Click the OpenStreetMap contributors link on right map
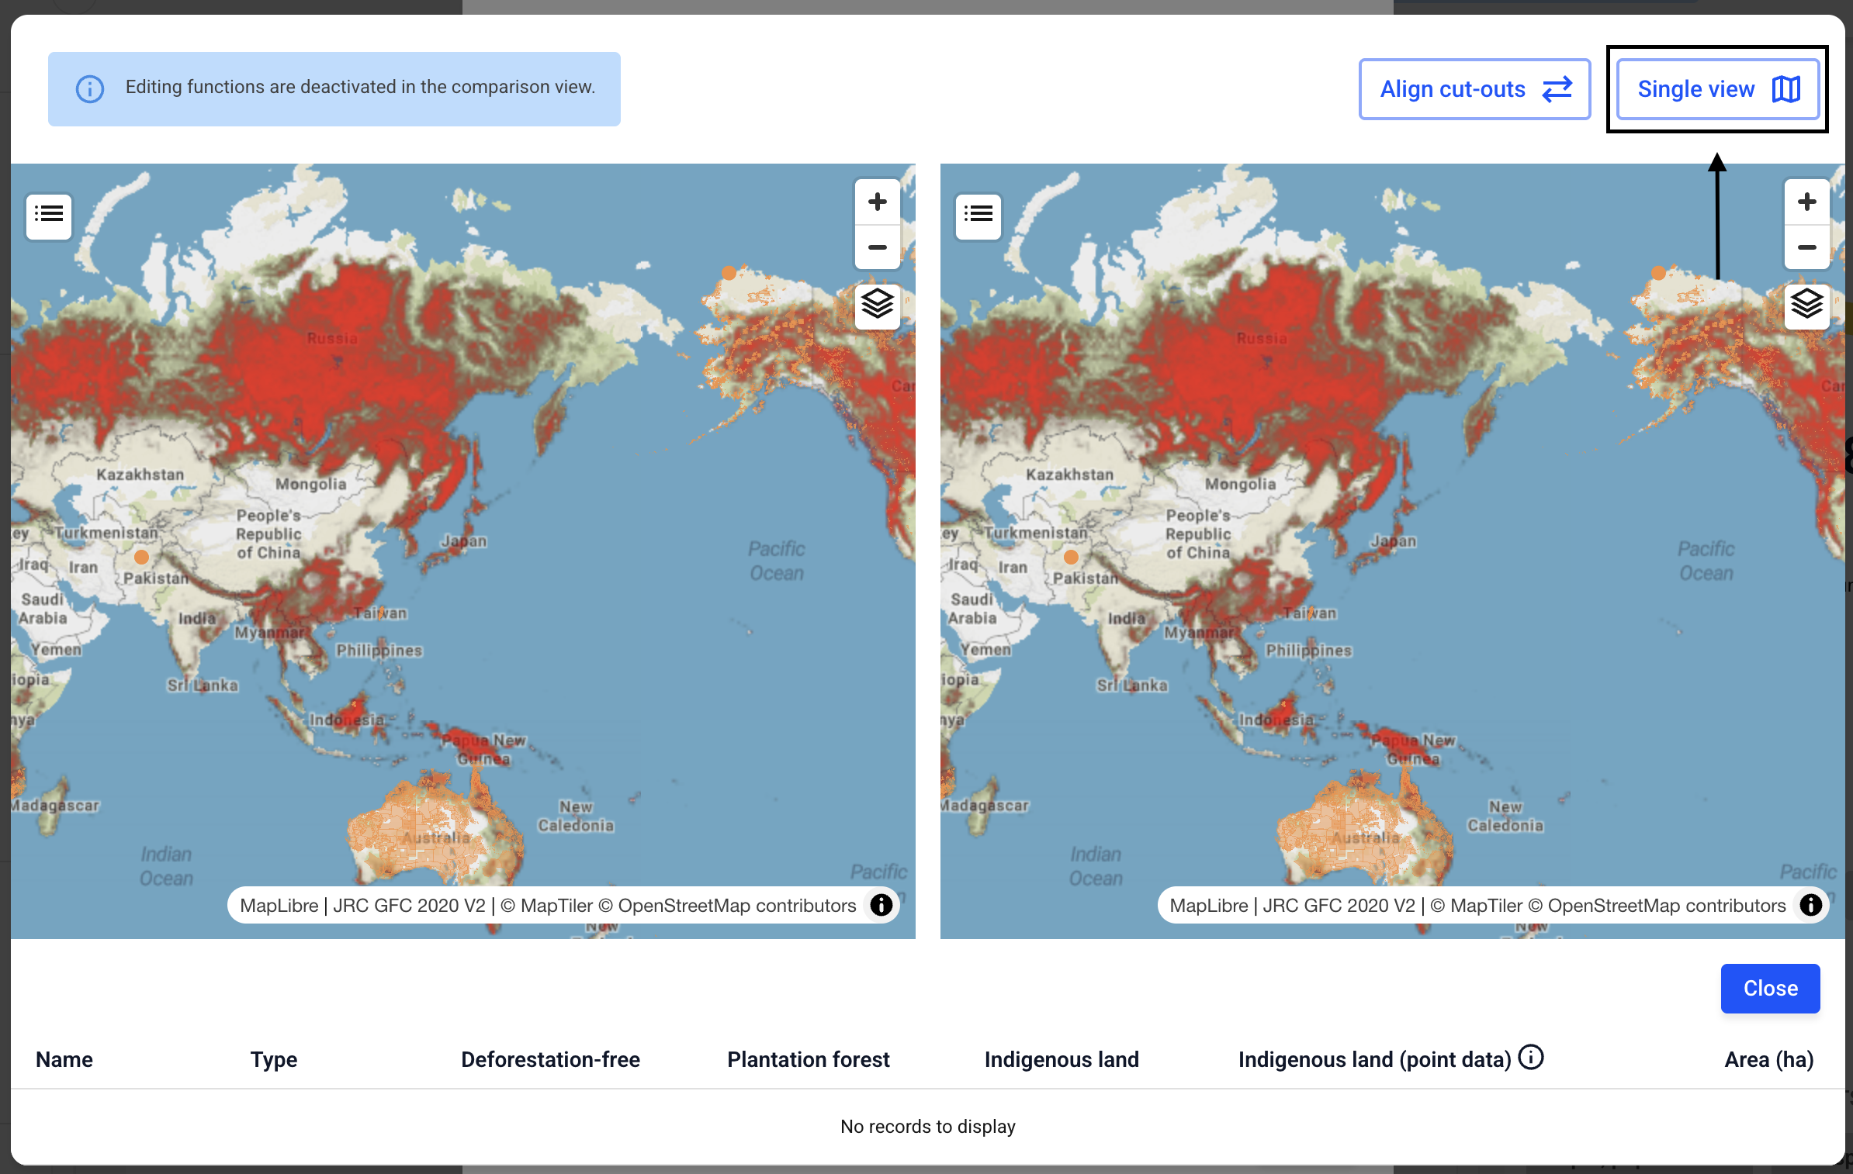Screen dimensions: 1853x1174 pyautogui.click(x=1667, y=906)
